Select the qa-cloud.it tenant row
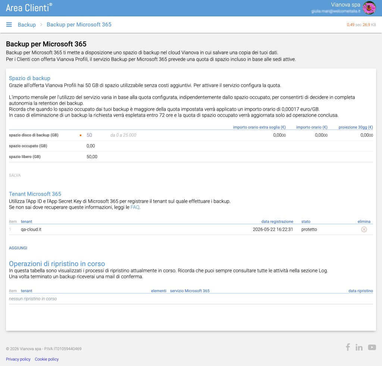Screen dimensions: 382x366 tap(191, 230)
